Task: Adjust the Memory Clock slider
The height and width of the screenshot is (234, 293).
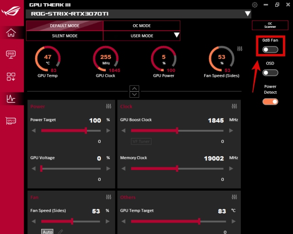Action: coord(177,169)
